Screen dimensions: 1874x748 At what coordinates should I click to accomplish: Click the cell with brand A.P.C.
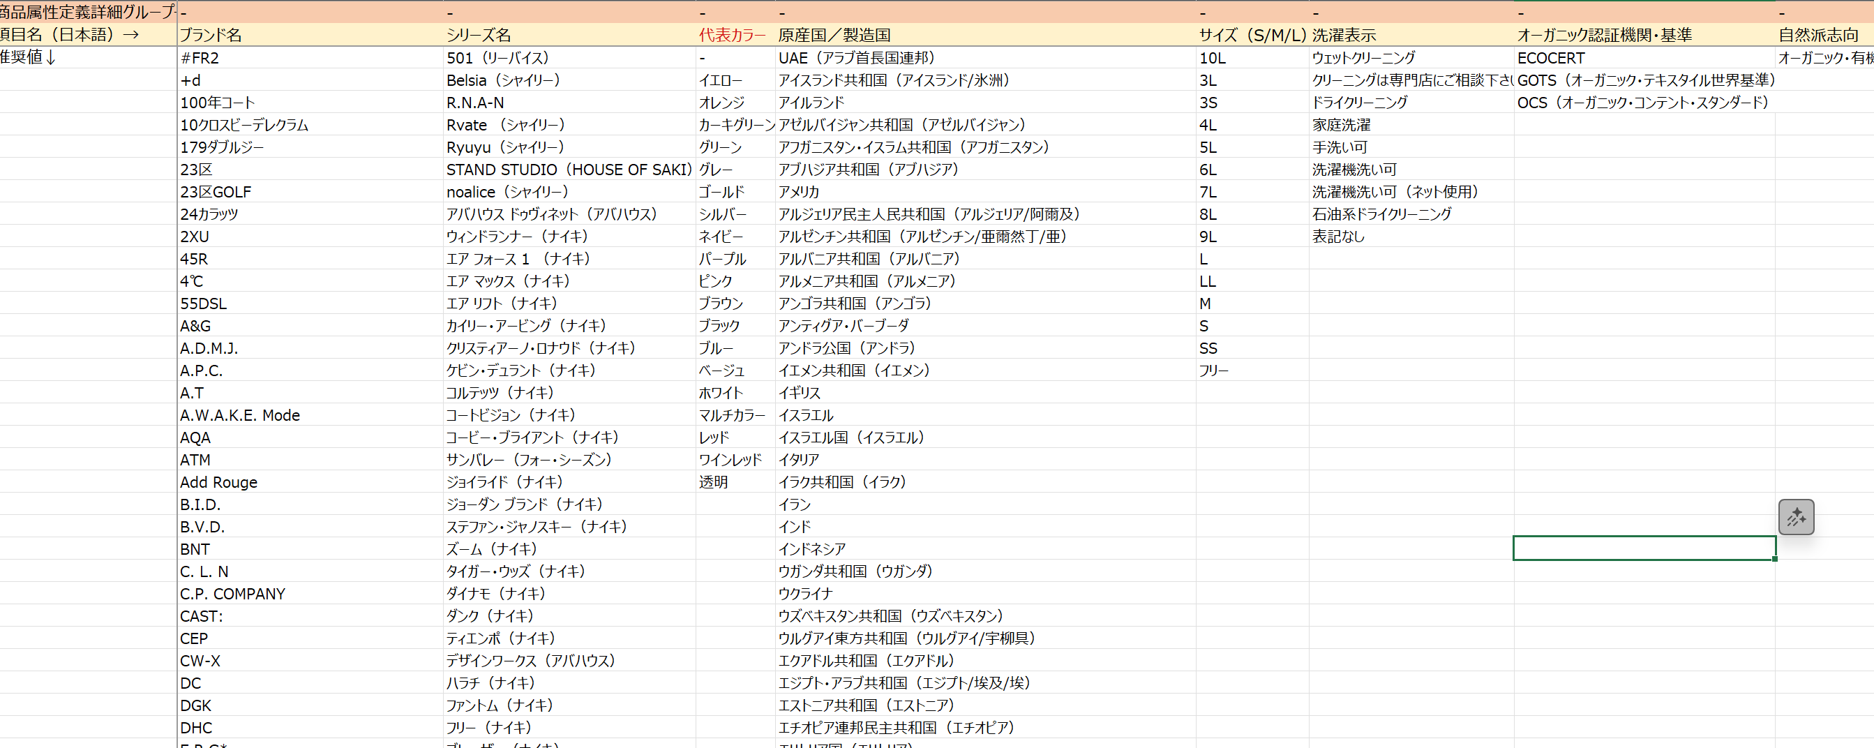(310, 371)
